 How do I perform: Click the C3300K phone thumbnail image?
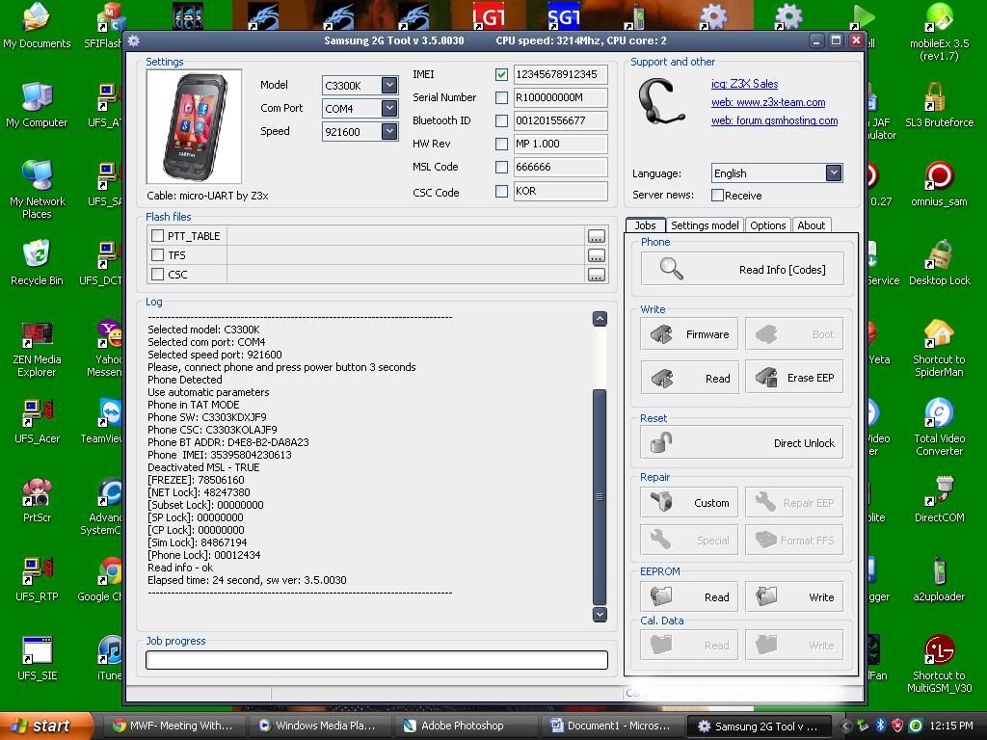click(194, 126)
